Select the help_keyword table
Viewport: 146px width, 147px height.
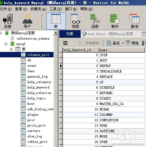(38, 88)
